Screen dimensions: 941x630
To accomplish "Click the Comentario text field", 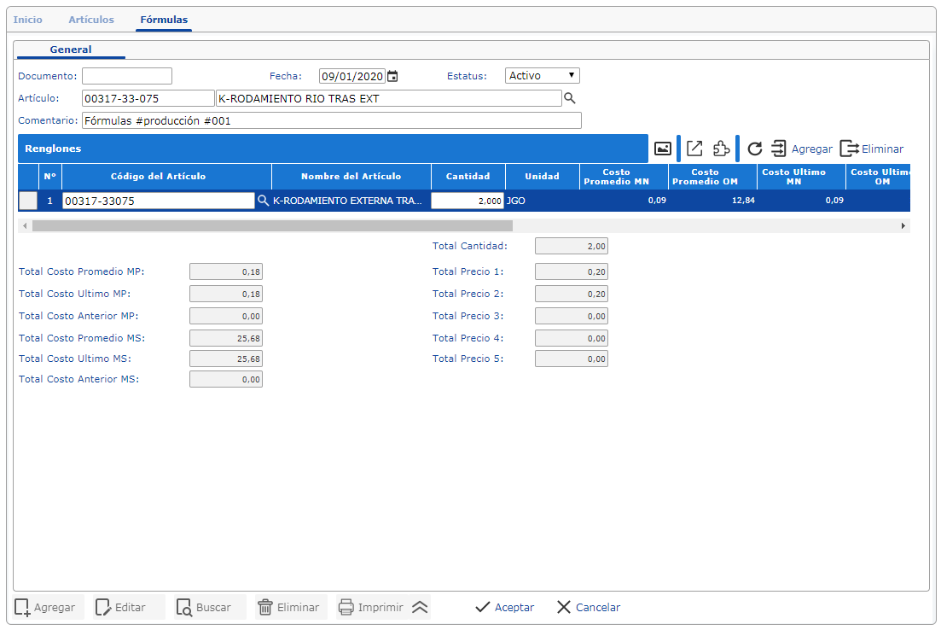I will (331, 120).
